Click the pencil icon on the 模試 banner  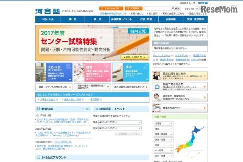144,67
